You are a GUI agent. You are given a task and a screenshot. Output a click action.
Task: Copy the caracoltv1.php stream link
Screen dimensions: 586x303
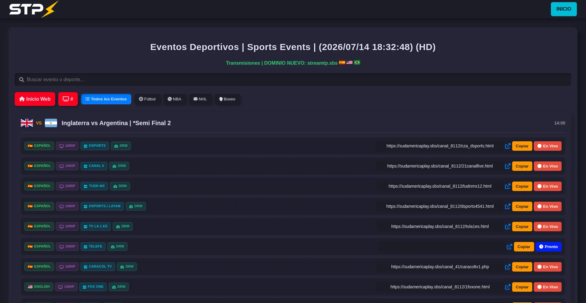point(522,267)
